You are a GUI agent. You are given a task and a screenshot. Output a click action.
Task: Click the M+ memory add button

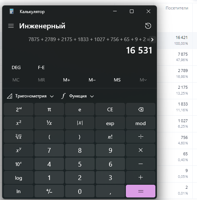pyautogui.click(x=66, y=80)
